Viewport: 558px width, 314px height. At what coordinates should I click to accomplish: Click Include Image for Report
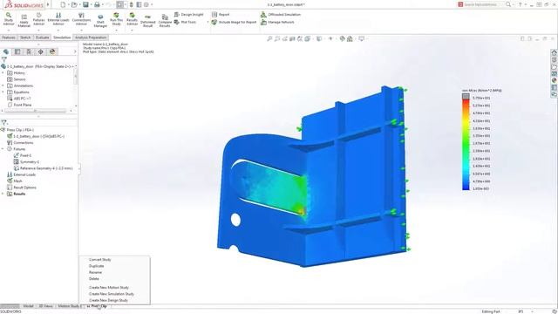point(234,22)
